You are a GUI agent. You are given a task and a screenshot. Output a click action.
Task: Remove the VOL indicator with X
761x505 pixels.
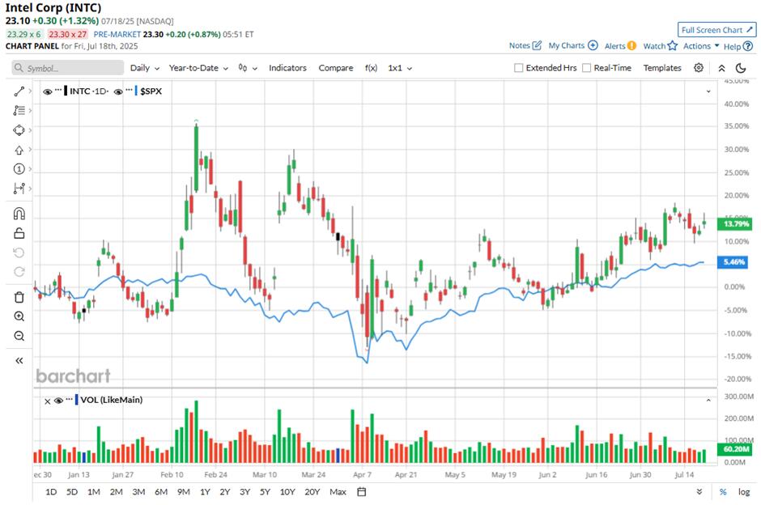coord(47,401)
